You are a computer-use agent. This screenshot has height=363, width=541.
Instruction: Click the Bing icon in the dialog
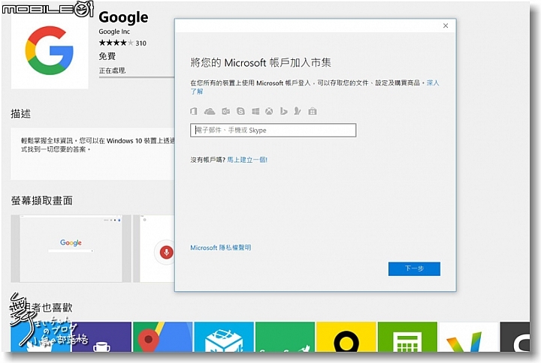[x=283, y=111]
